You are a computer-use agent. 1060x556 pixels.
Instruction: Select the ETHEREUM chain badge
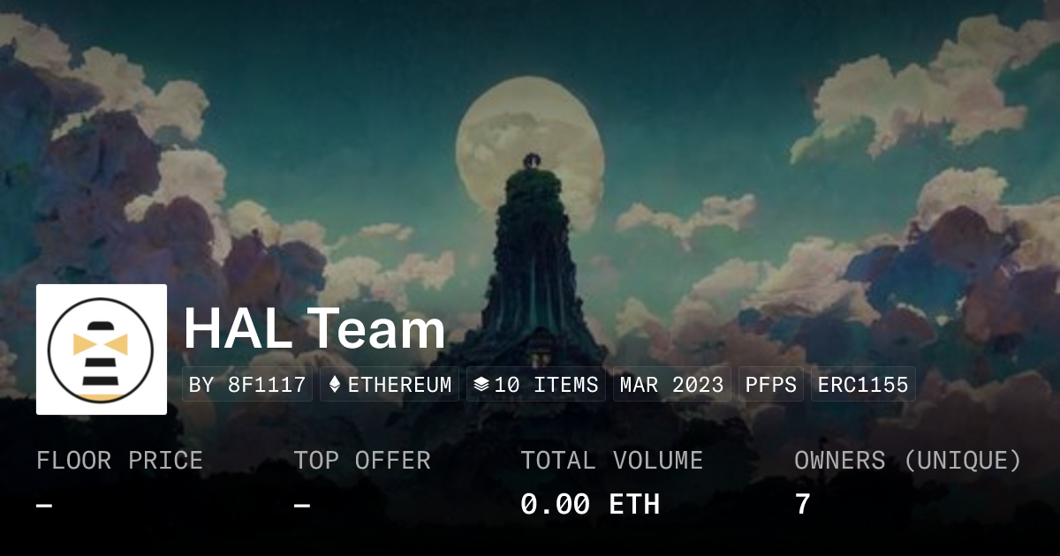tap(390, 385)
